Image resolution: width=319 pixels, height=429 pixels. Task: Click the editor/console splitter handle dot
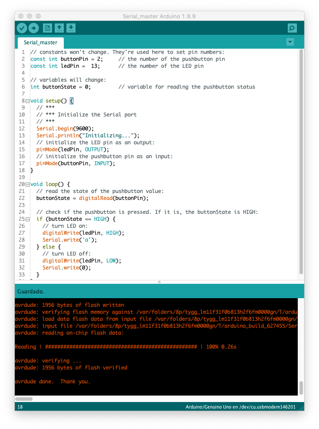[x=159, y=282]
